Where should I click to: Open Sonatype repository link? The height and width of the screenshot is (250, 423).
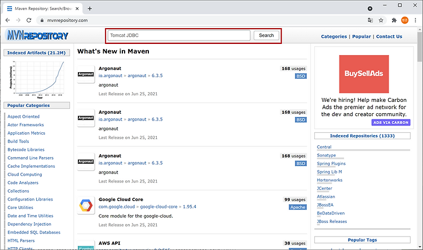click(326, 155)
